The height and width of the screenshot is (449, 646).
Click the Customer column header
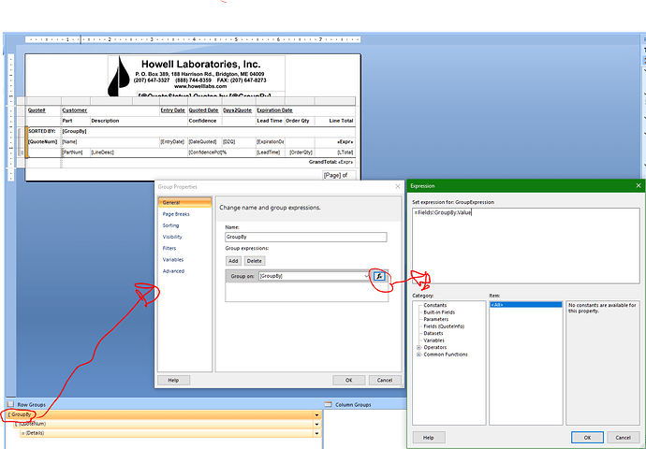click(x=110, y=110)
